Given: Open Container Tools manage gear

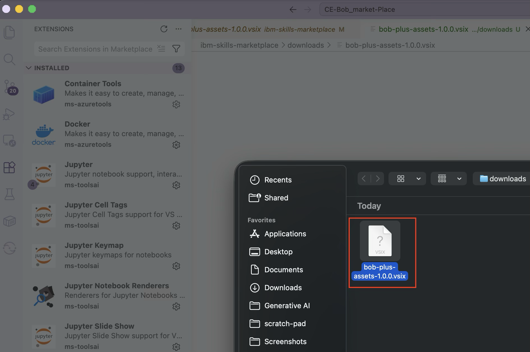Looking at the screenshot, I should click(176, 104).
